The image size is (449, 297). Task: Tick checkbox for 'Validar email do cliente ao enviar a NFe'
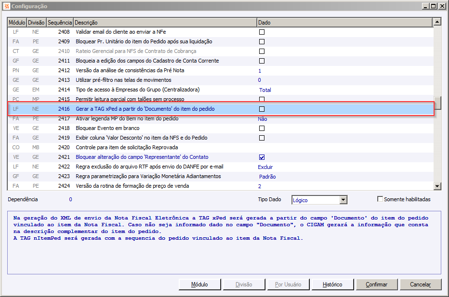(x=262, y=32)
